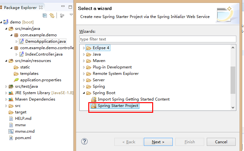Select the Maven Dependencies library icon
The width and height of the screenshot is (244, 151).
tap(11, 99)
